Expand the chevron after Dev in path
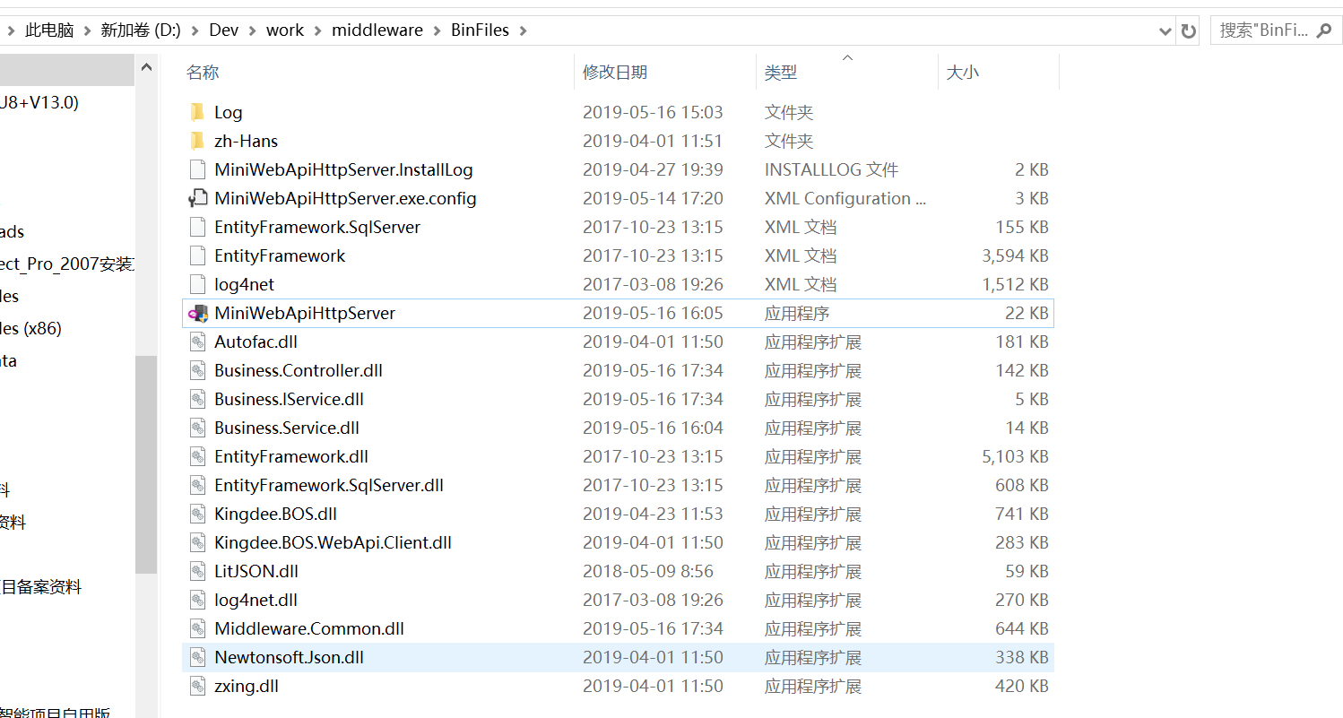This screenshot has height=718, width=1343. tap(252, 30)
